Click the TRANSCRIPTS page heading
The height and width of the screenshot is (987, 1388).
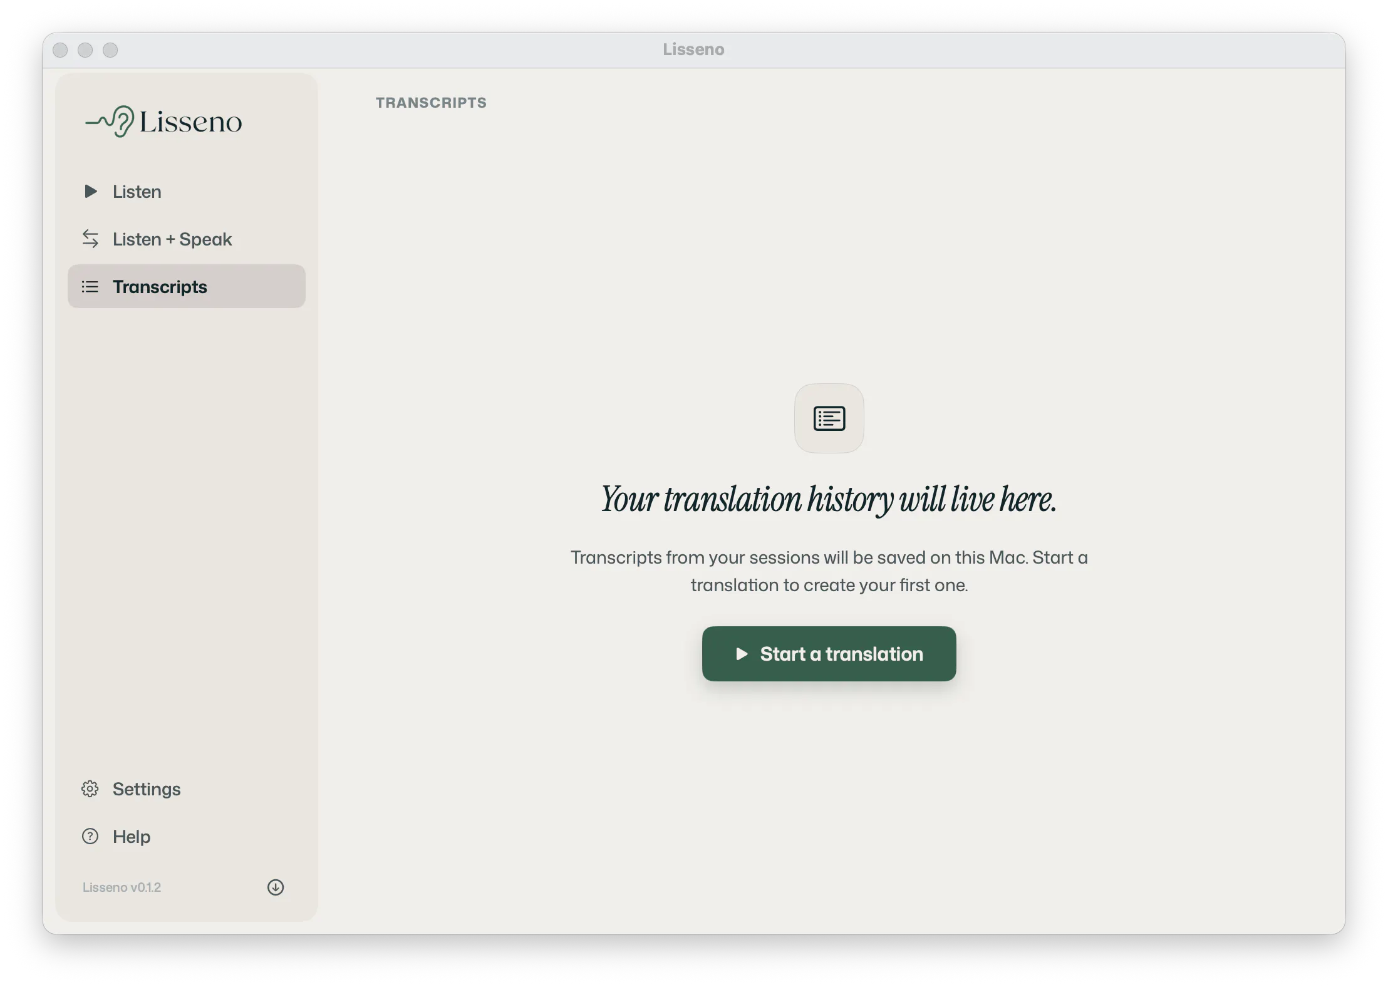click(431, 103)
